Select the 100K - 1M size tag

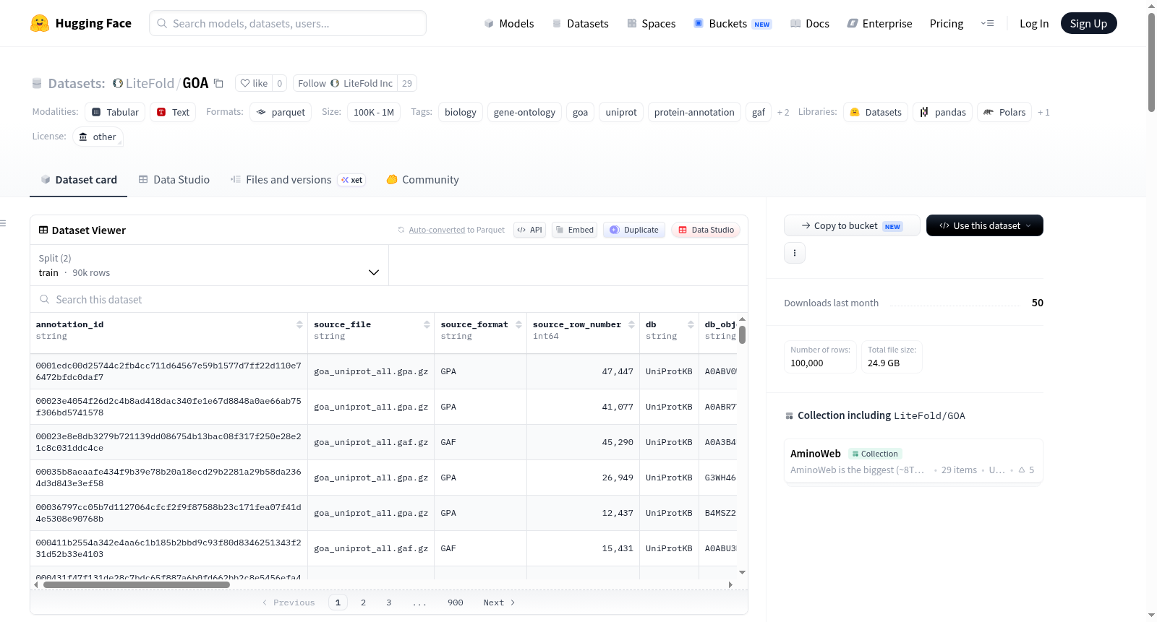pos(374,112)
